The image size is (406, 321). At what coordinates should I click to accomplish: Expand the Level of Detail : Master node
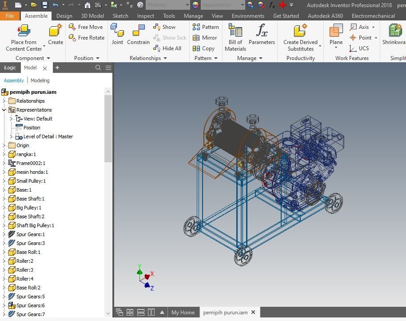click(x=11, y=136)
